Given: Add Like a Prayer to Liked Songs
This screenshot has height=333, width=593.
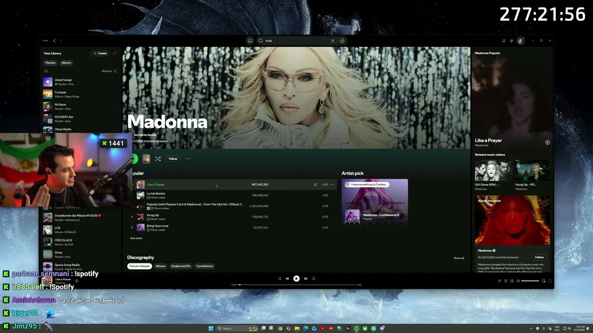Looking at the screenshot, I should tap(315, 185).
